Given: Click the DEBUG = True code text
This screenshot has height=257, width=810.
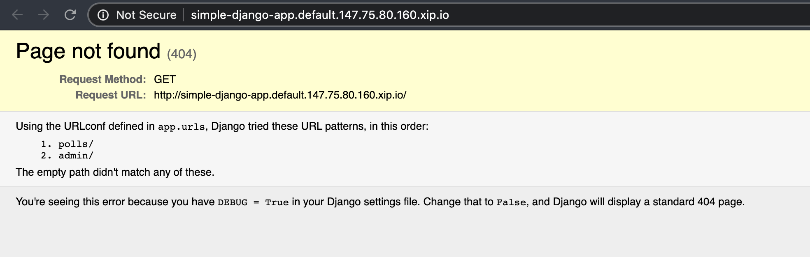Looking at the screenshot, I should (253, 202).
